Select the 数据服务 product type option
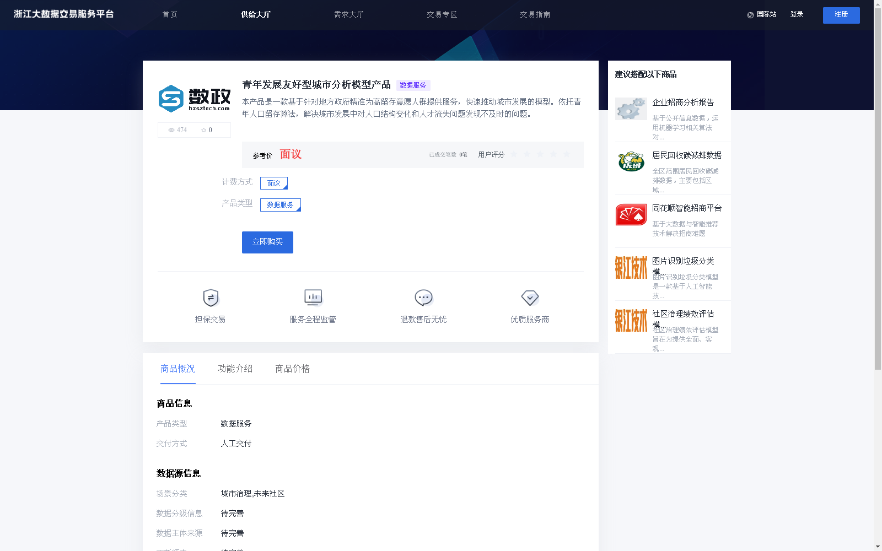The width and height of the screenshot is (882, 551). click(281, 205)
